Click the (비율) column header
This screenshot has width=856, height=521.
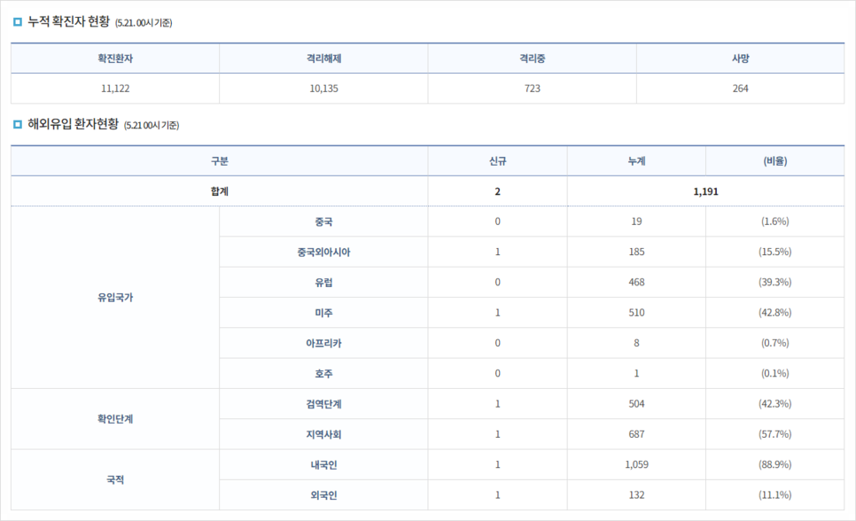coord(775,161)
